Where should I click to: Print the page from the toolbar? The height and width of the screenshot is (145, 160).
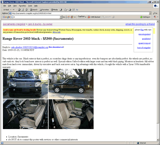tap(70, 10)
